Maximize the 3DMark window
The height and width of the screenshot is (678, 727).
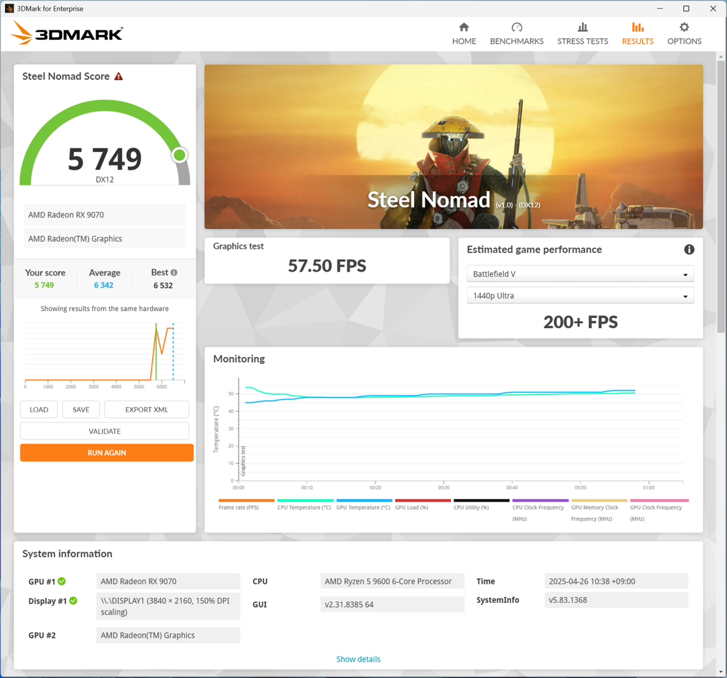pyautogui.click(x=686, y=8)
